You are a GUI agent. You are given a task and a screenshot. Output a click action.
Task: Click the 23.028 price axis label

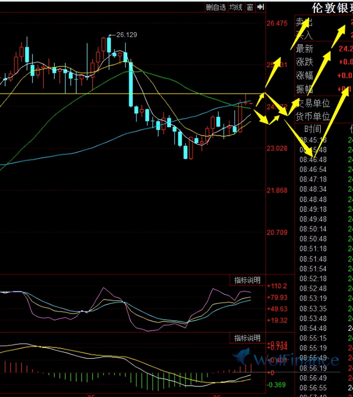pos(277,148)
